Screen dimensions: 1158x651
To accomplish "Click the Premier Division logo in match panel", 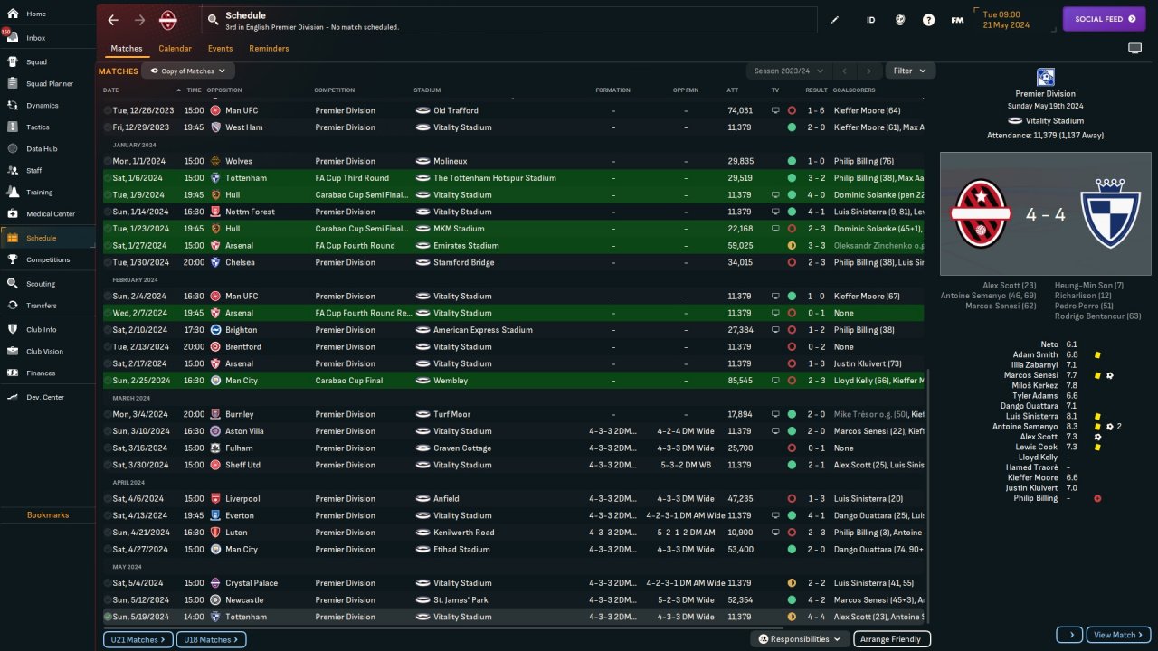I will coord(1046,78).
